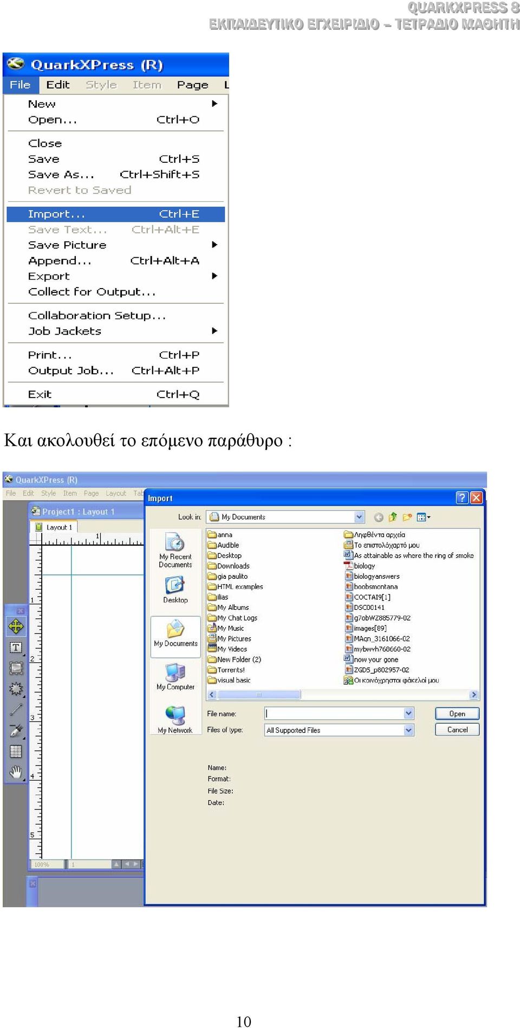
Task: Choose Collaboration Setup...
Action: [115, 316]
